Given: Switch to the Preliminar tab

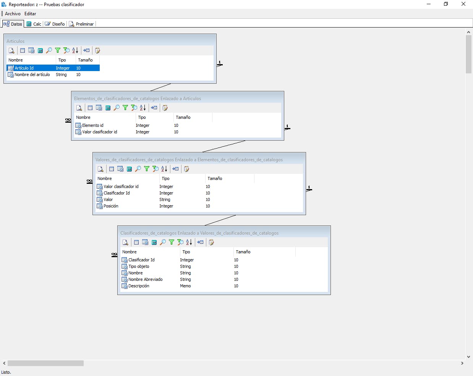Looking at the screenshot, I should [81, 24].
